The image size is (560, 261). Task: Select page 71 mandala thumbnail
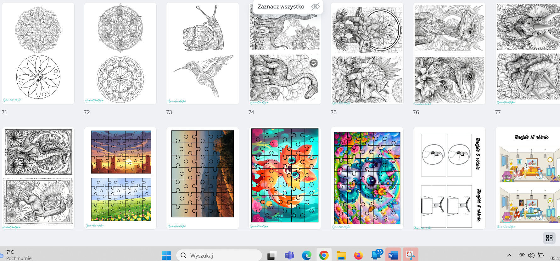pos(38,53)
